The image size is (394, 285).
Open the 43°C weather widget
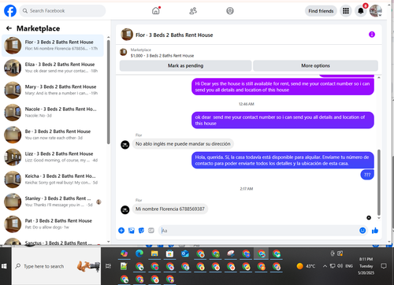[x=306, y=266]
